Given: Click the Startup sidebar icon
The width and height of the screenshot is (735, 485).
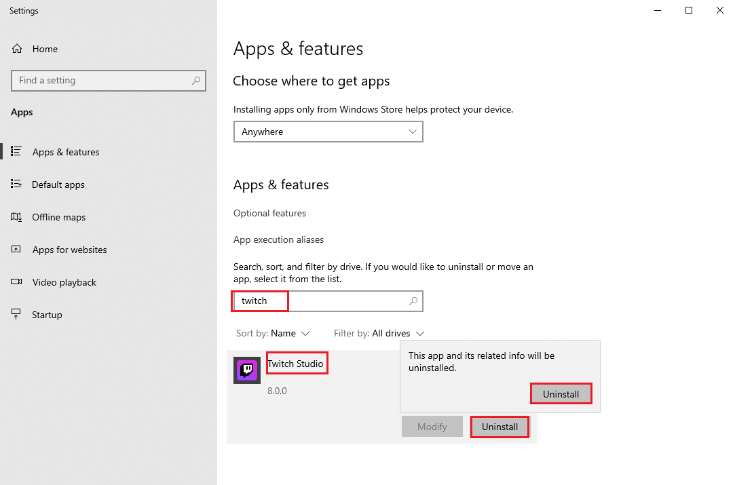Looking at the screenshot, I should 17,315.
